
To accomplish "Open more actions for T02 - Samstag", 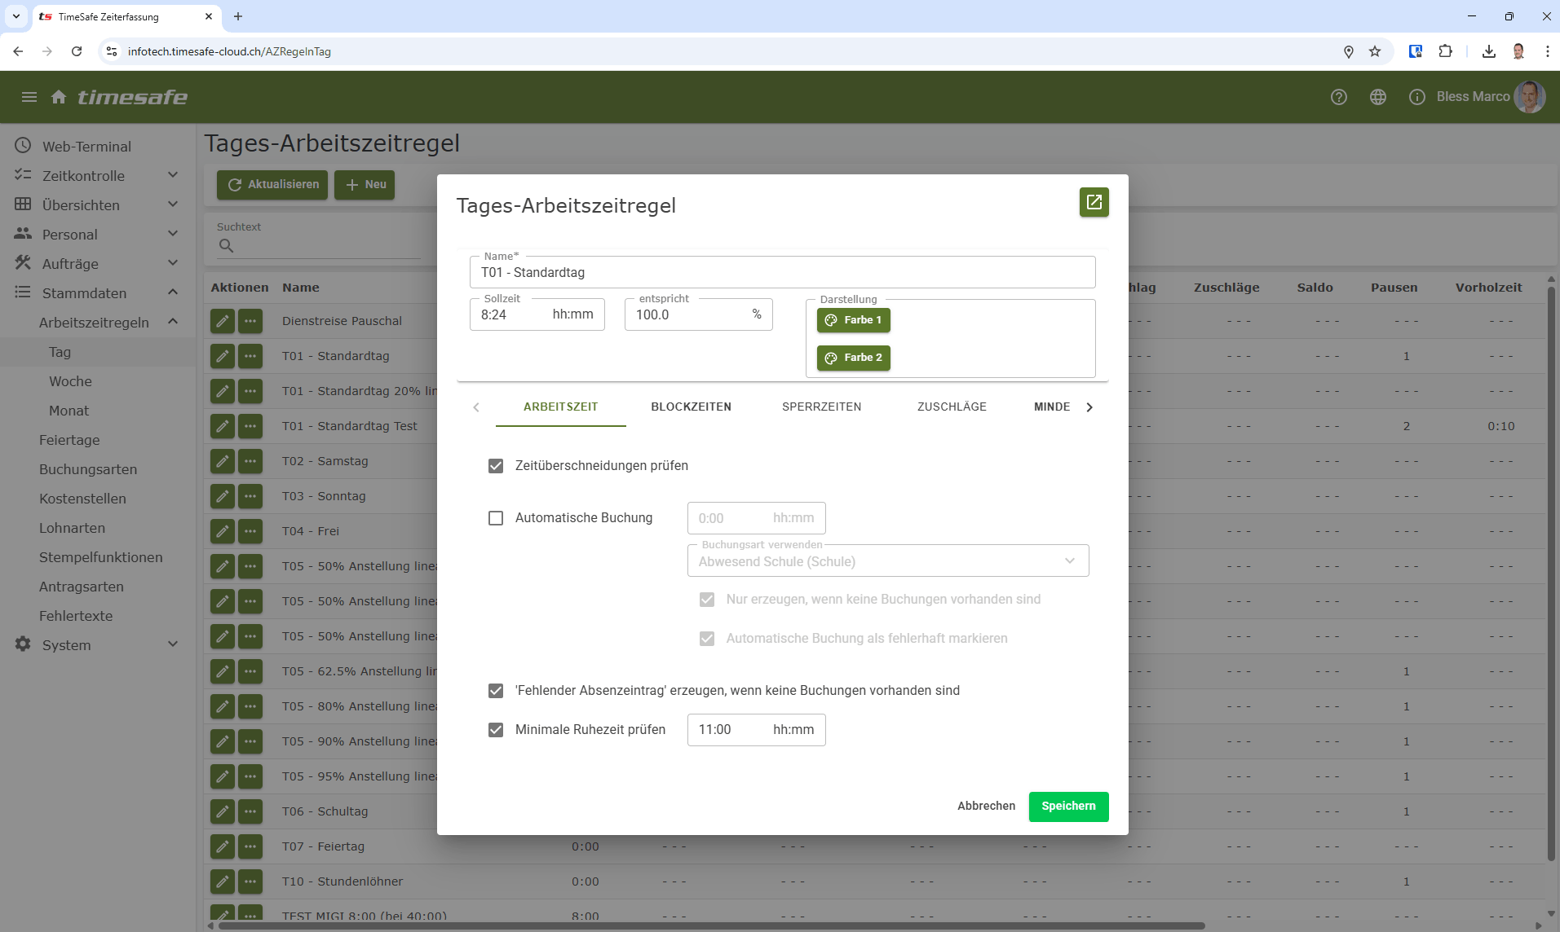I will pos(250,461).
